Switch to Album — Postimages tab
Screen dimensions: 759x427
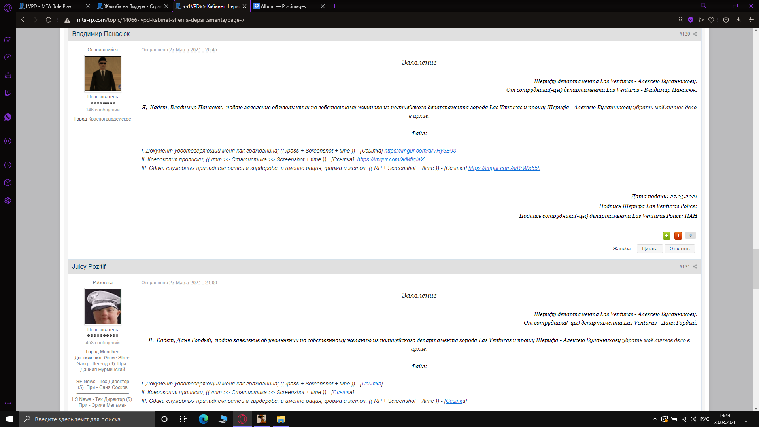283,6
